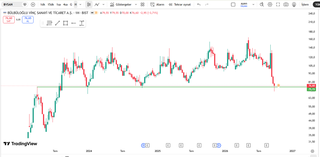Expand Göstergeler favorites dropdown arrow
320x157 pixels.
(136, 5)
